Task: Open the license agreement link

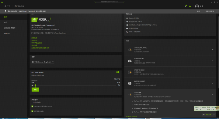Action: coord(34,41)
